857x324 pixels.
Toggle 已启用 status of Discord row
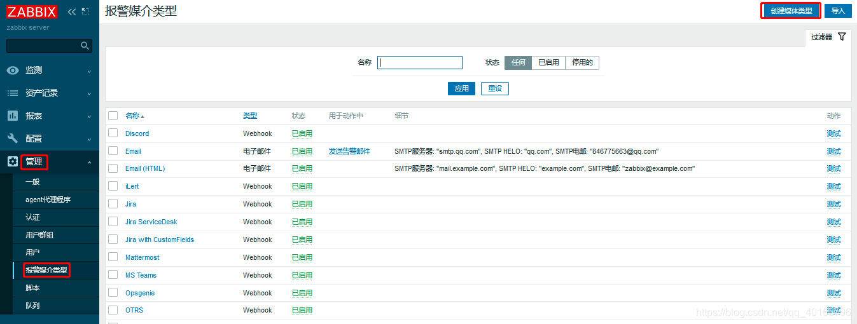pos(302,133)
